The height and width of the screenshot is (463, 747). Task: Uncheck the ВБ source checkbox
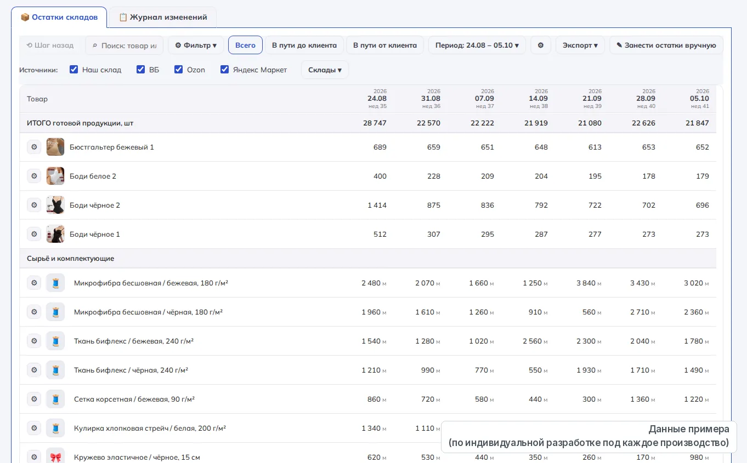coord(141,70)
